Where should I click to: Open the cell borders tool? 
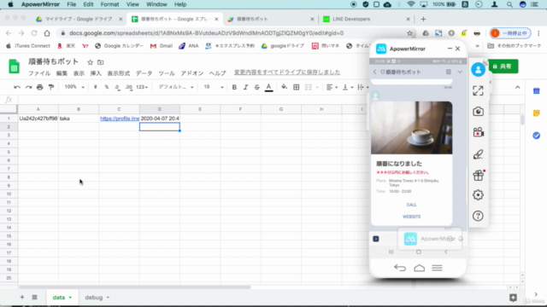tap(297, 87)
